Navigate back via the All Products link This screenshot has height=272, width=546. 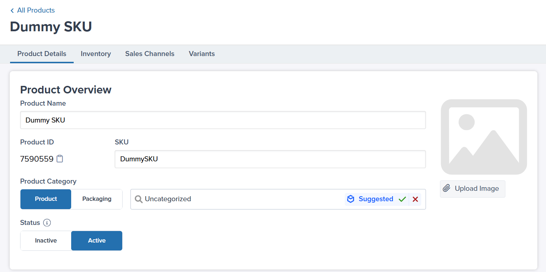(x=36, y=10)
